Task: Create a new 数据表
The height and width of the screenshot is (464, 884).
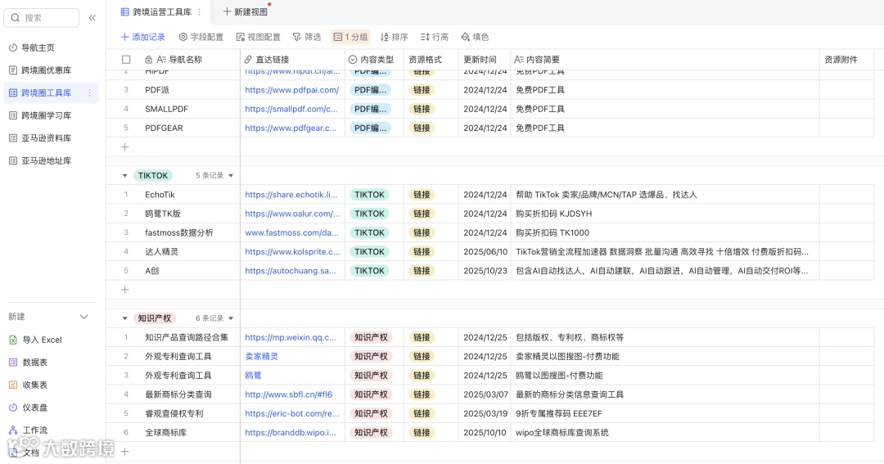Action: coord(28,363)
